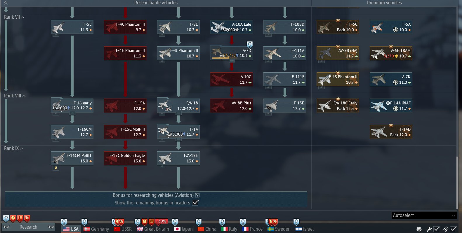Expand the F-14 vehicle group
Viewport: 462px width, 233px height.
click(178, 140)
